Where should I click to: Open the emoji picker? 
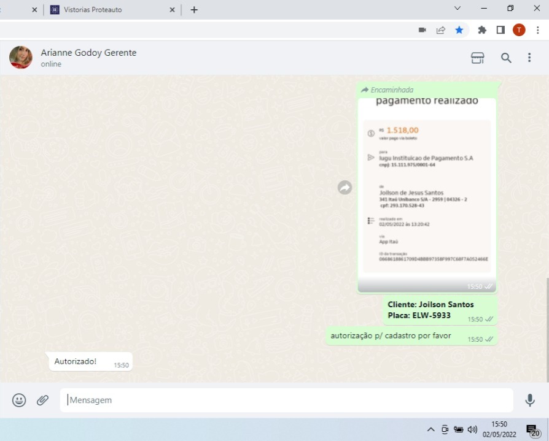(19, 400)
